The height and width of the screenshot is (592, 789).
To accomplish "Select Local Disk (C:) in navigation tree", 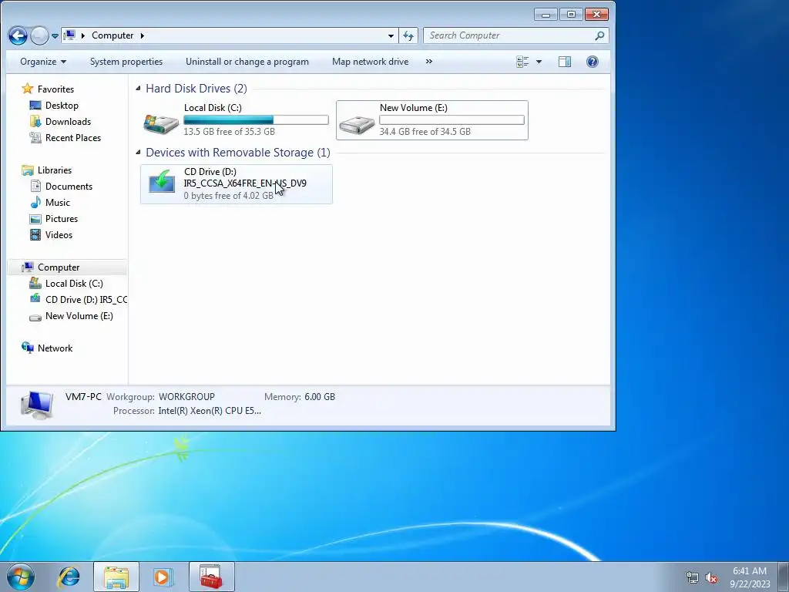I will click(74, 284).
